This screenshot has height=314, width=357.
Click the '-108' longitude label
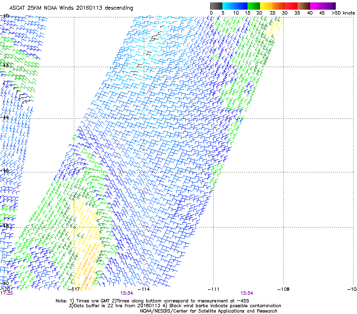coord(283,289)
